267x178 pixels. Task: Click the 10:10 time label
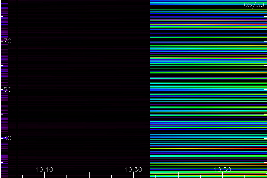[44, 170]
